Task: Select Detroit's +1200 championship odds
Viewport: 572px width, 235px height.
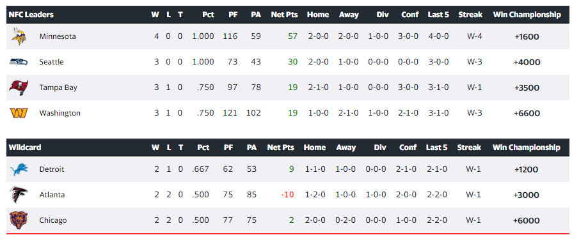Action: [527, 170]
